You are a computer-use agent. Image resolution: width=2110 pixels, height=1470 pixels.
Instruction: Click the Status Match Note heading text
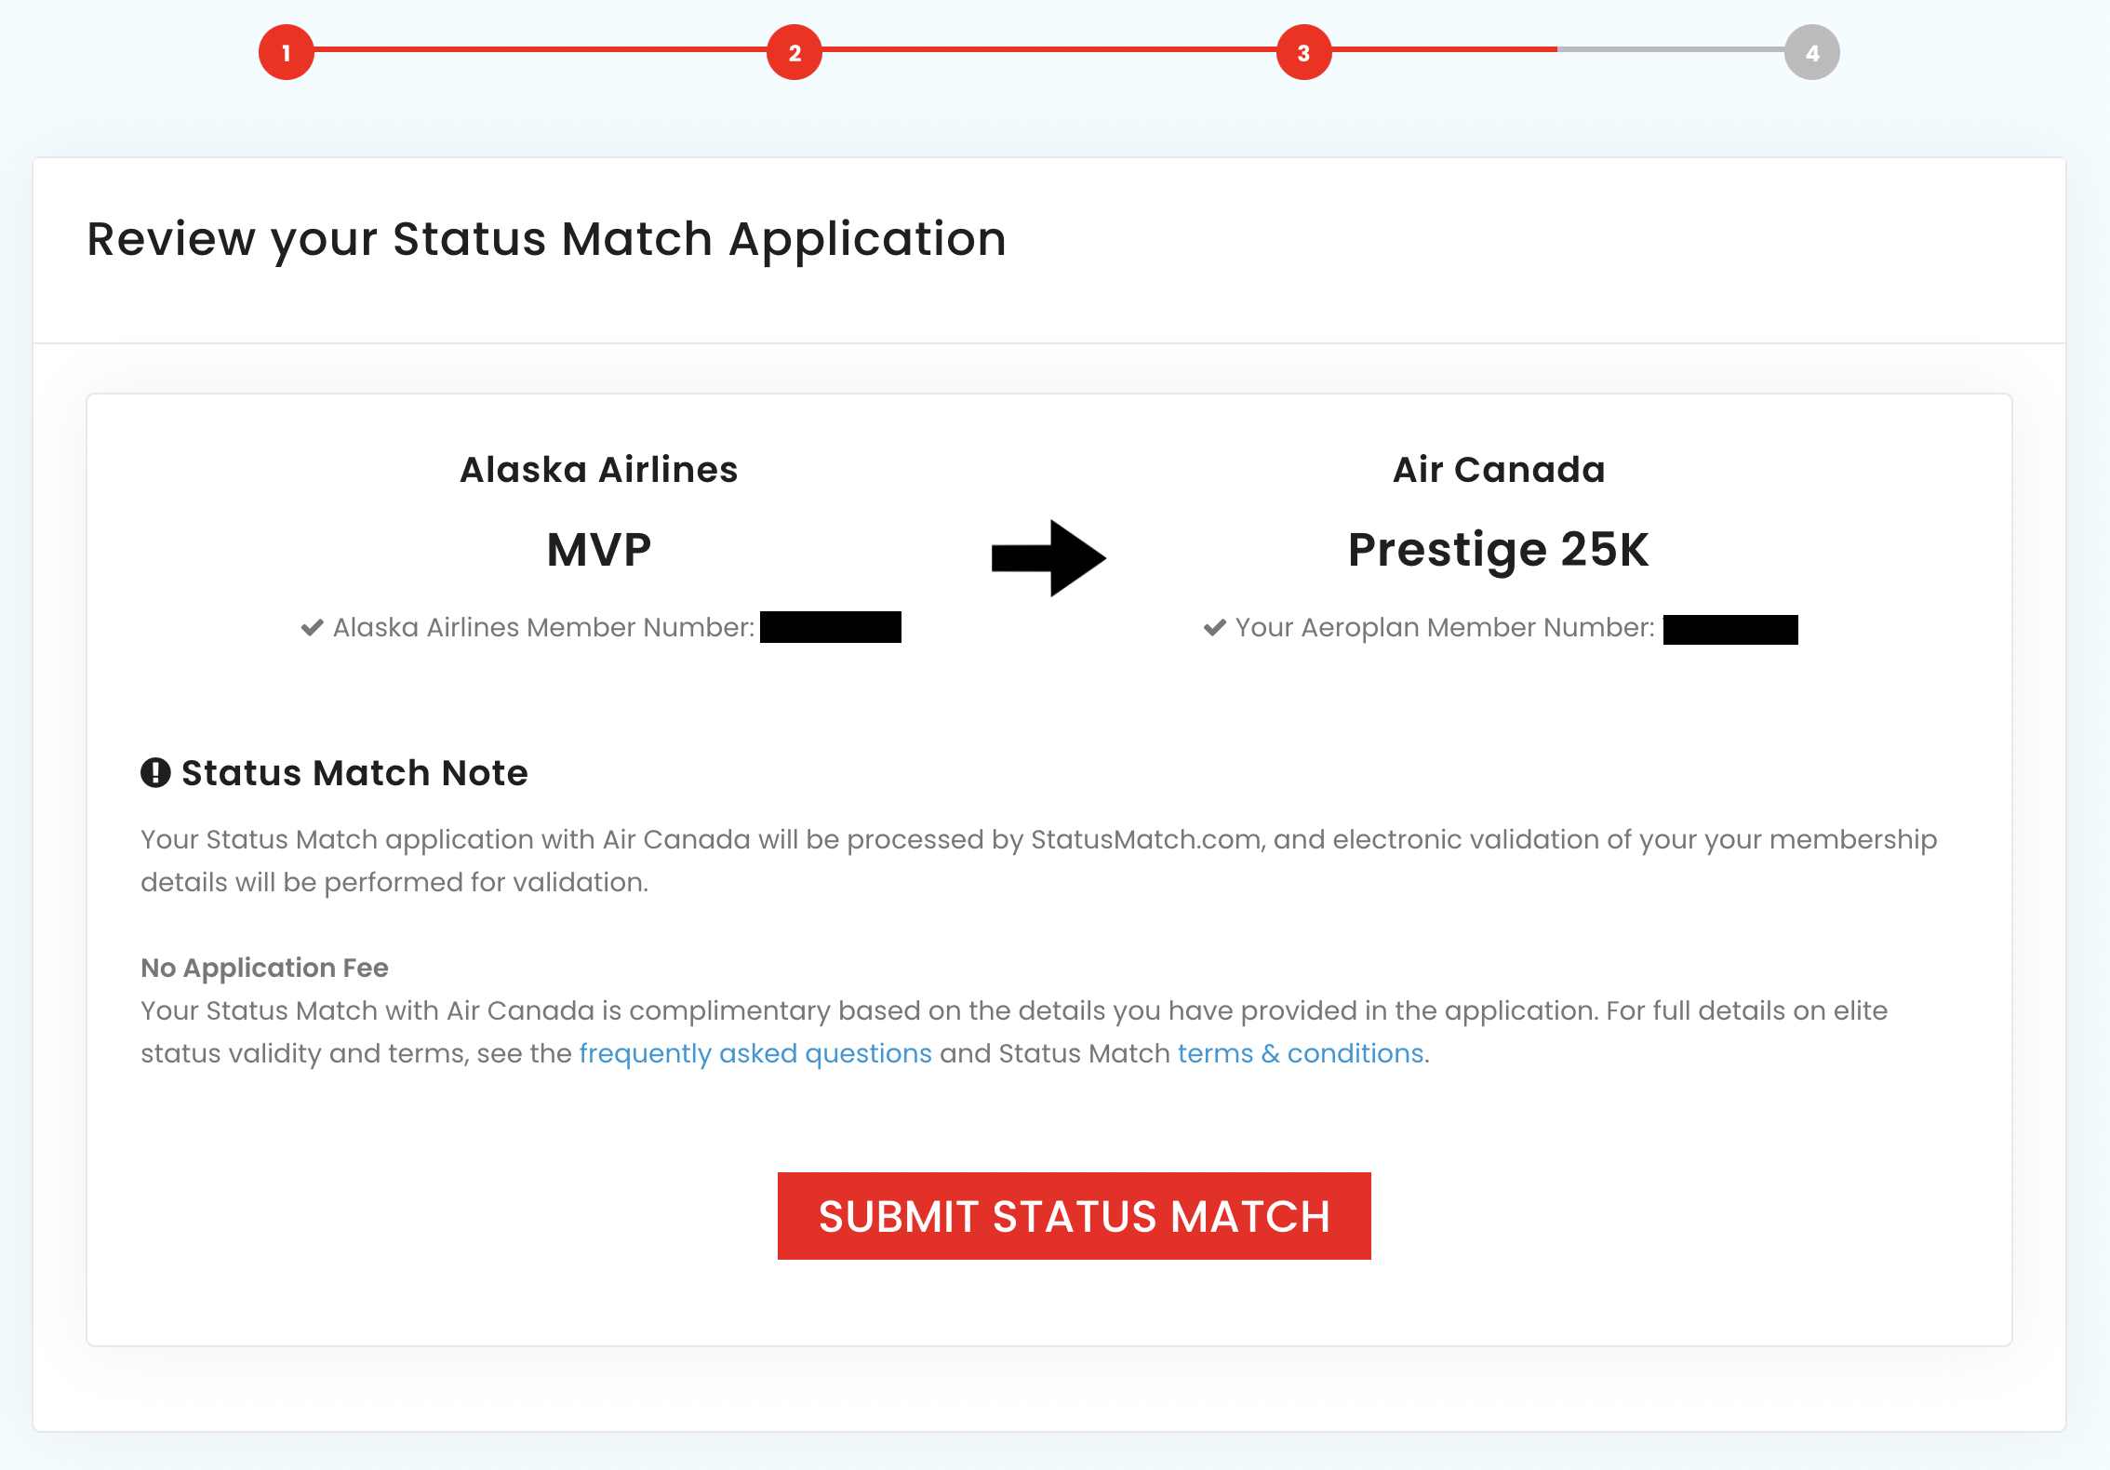click(354, 772)
